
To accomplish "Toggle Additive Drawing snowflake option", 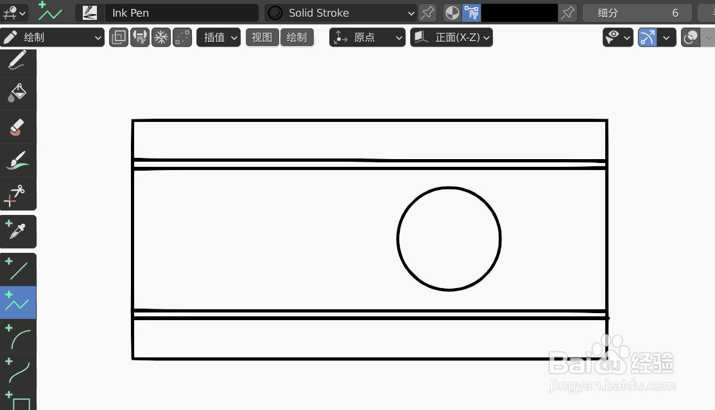I will pyautogui.click(x=161, y=37).
